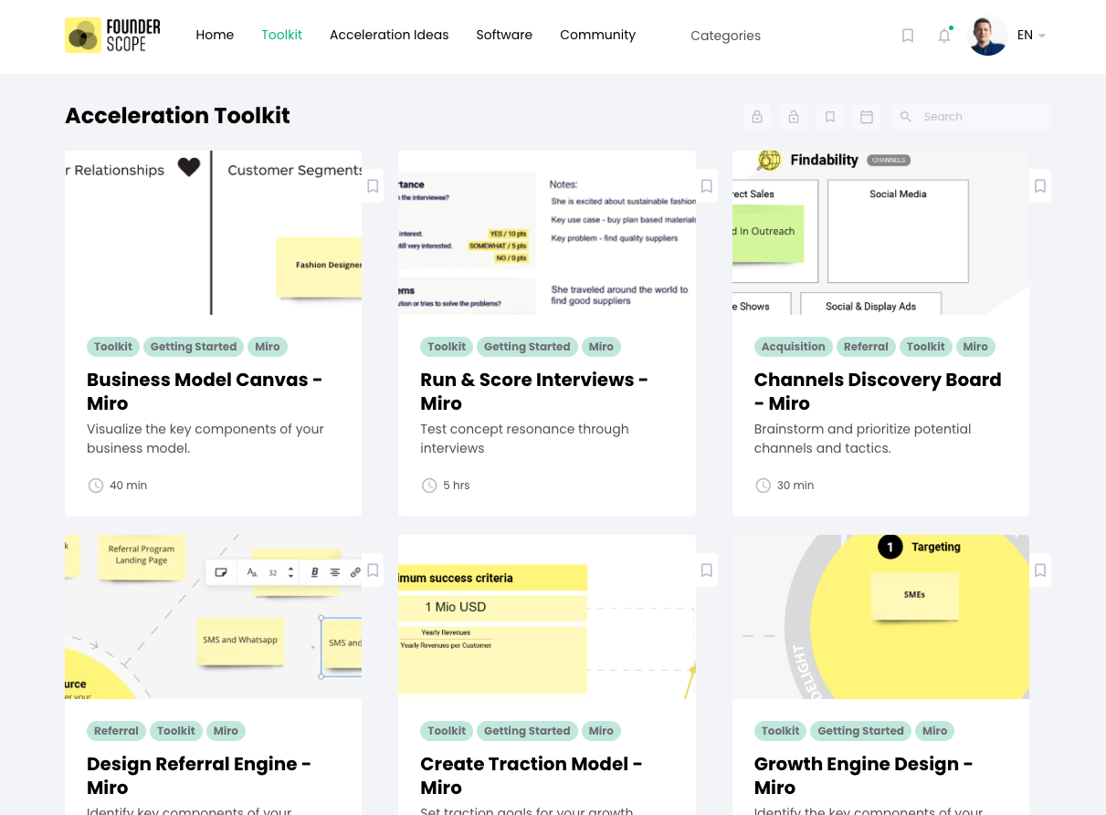
Task: Filter toolkit by closed lock icon
Action: click(x=757, y=117)
